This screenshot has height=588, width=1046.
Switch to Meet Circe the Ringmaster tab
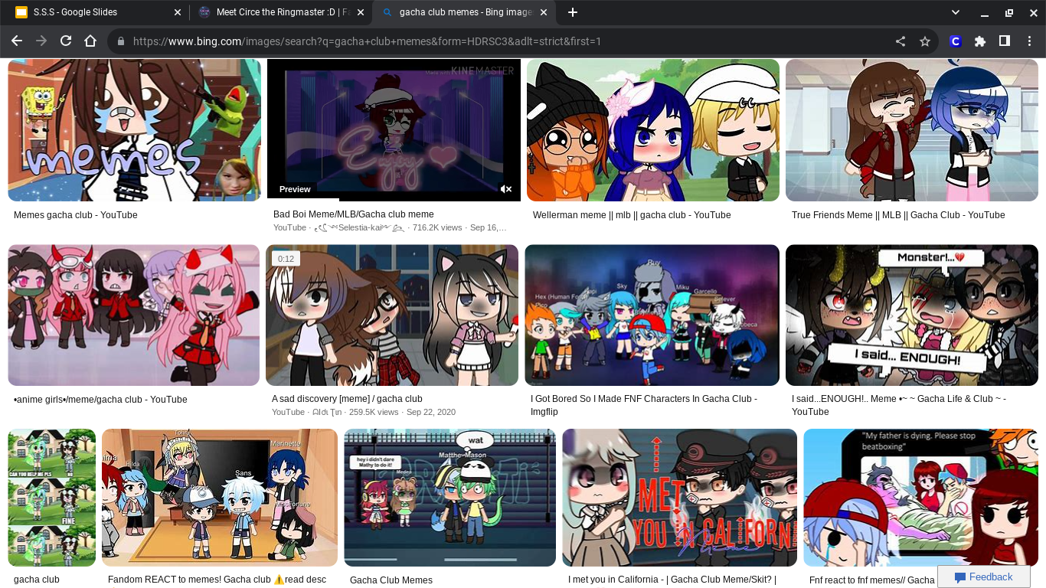(x=280, y=12)
